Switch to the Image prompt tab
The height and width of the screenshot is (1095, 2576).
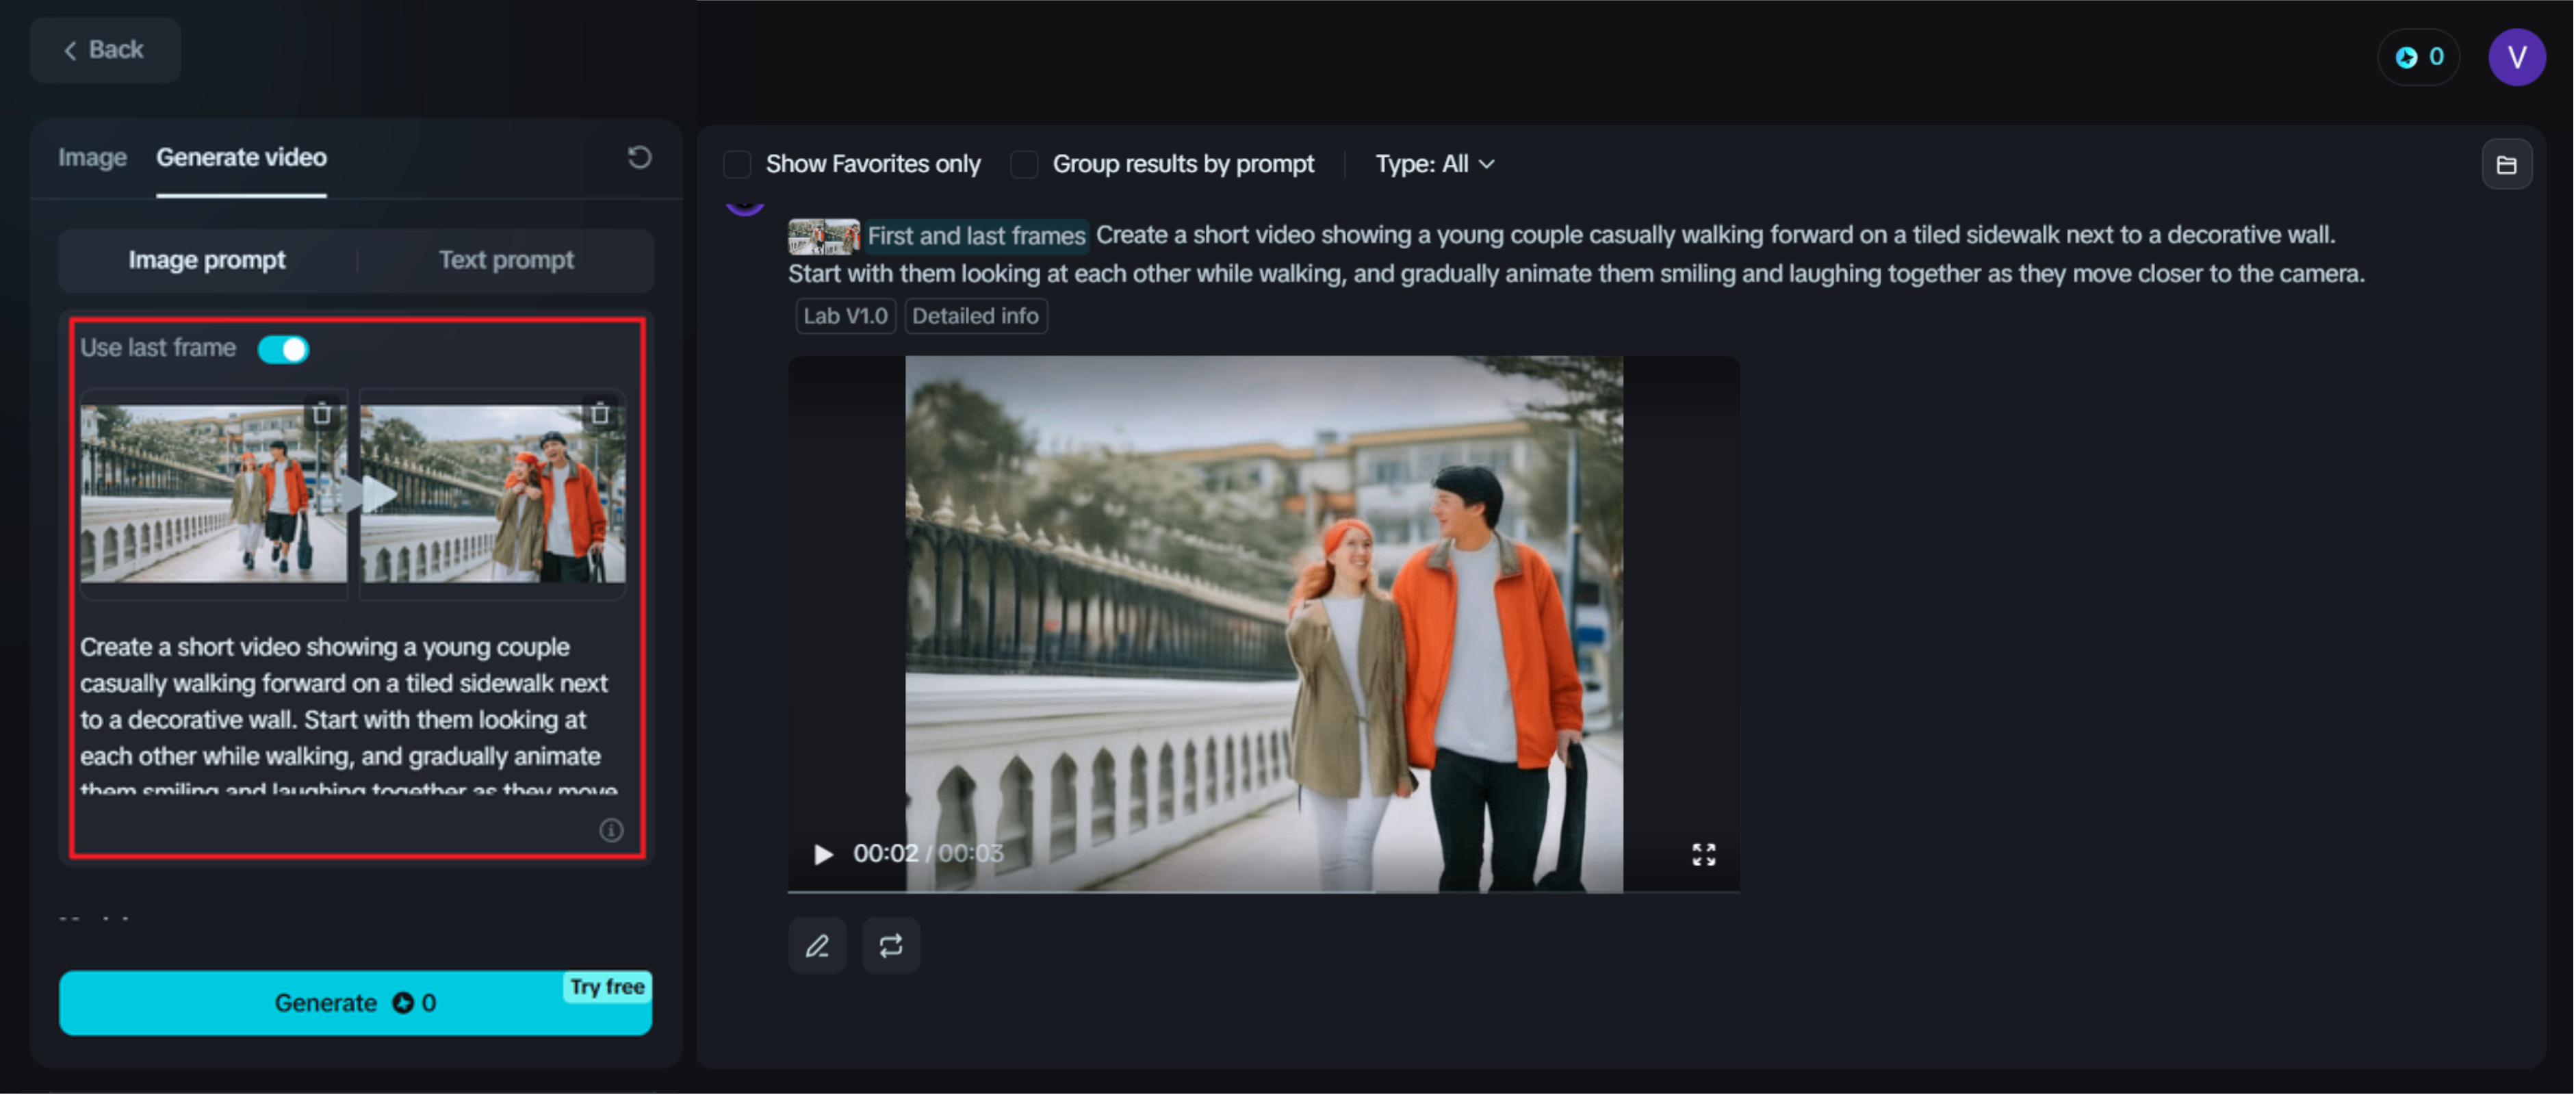coord(207,260)
